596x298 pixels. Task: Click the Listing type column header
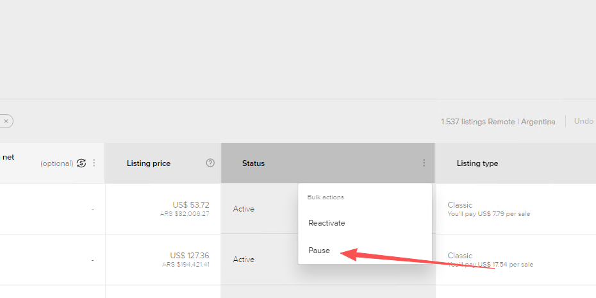click(477, 163)
